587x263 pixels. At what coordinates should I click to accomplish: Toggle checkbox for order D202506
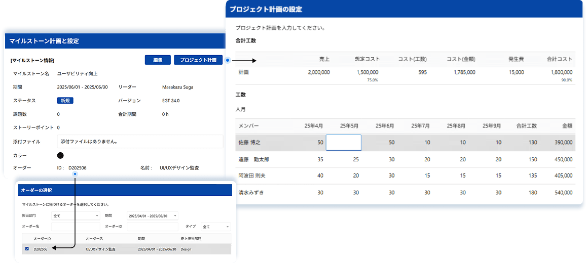coord(26,249)
